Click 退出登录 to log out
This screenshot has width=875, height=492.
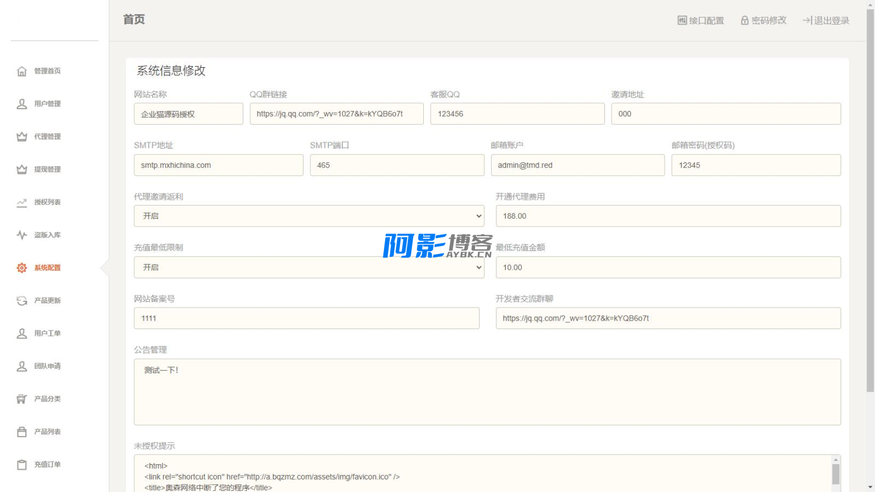(x=826, y=20)
